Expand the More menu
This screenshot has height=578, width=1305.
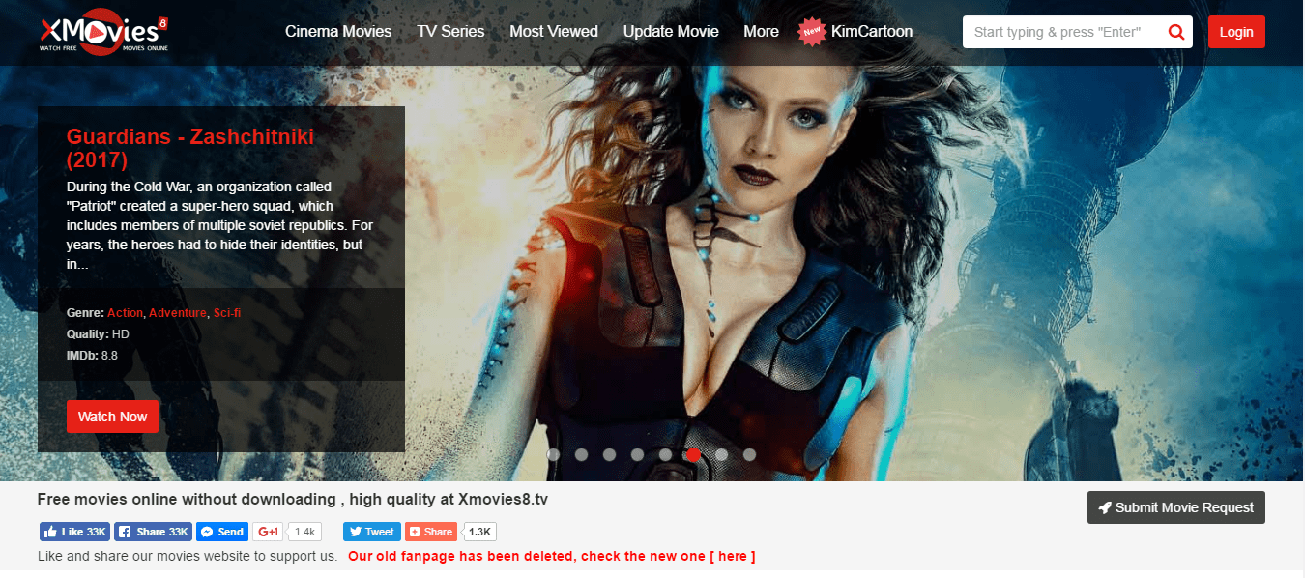(761, 32)
